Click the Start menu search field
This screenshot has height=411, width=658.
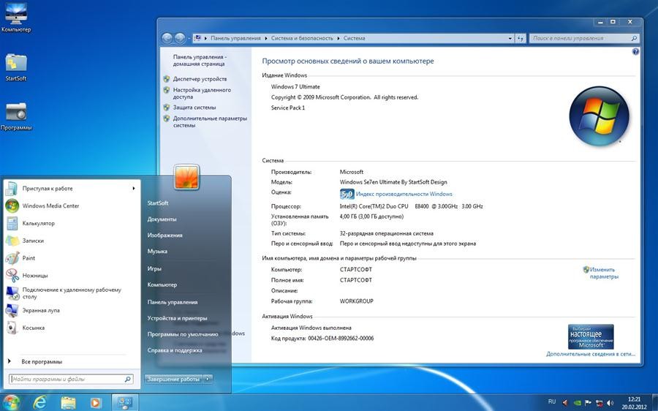click(x=70, y=379)
